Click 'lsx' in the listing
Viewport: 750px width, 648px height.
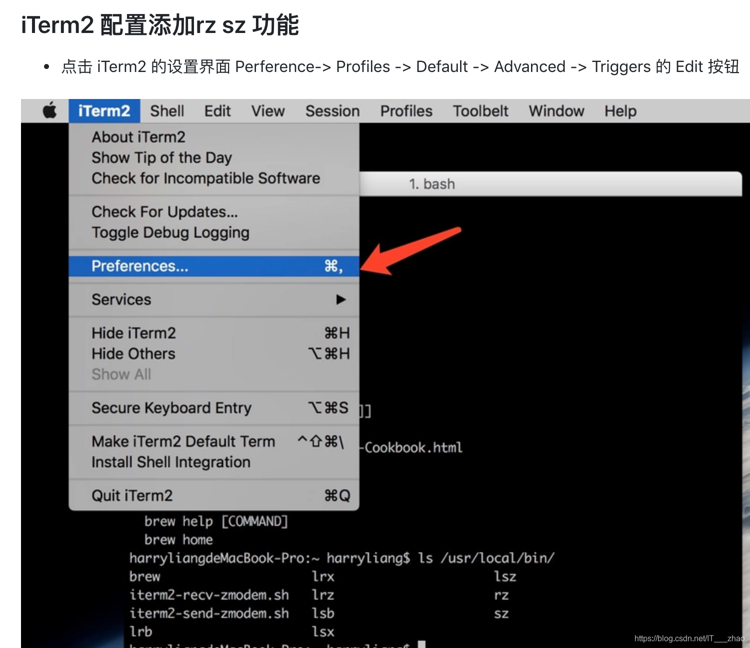(x=323, y=632)
